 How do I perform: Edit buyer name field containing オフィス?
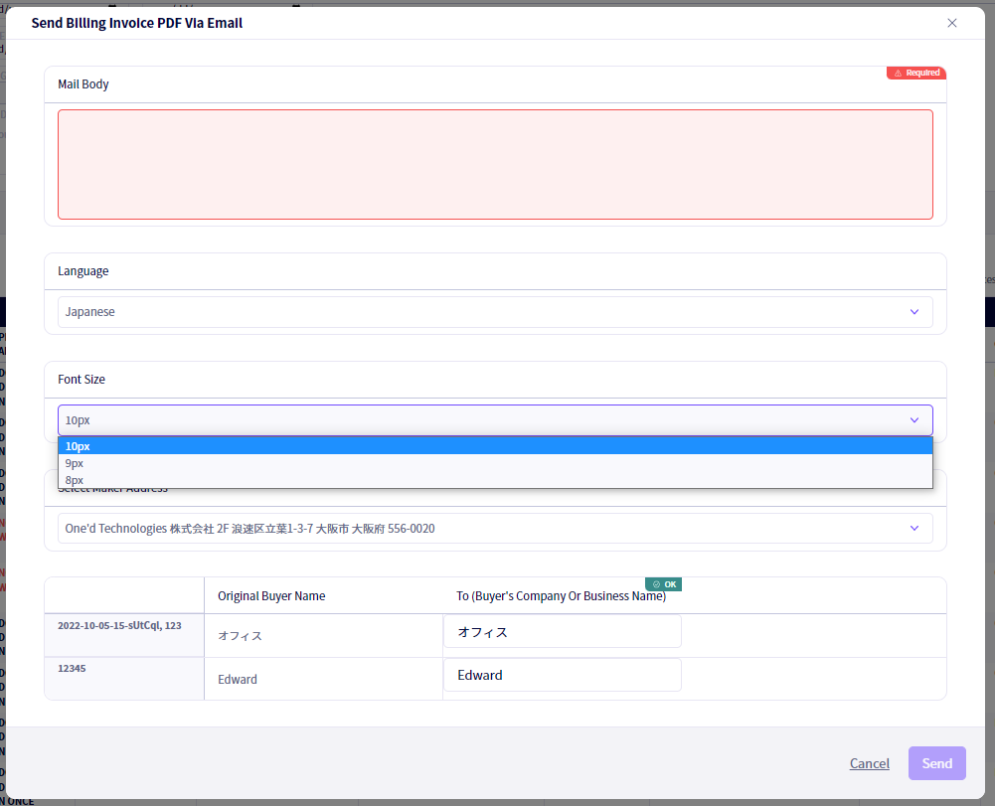click(x=563, y=631)
